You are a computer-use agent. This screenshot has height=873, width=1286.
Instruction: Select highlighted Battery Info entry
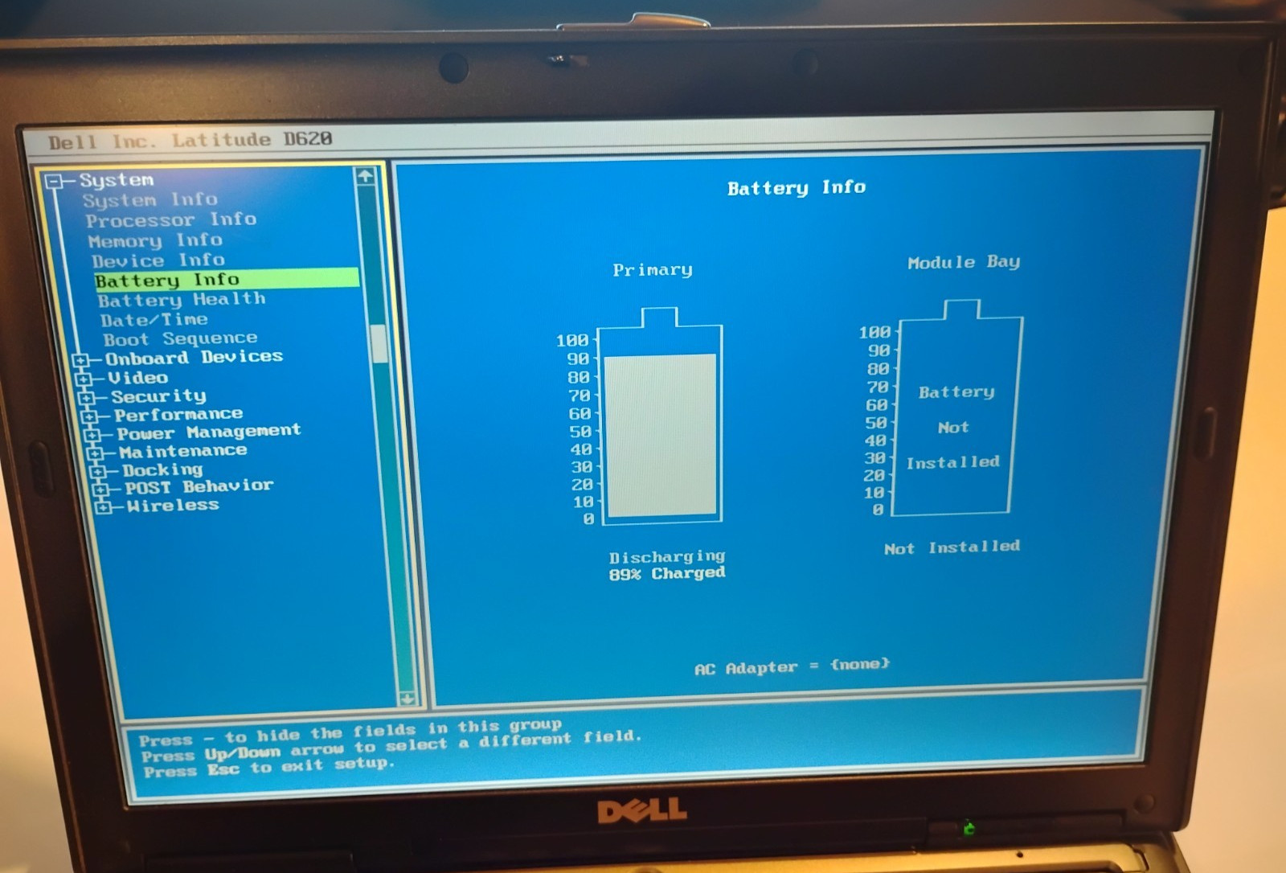point(227,279)
